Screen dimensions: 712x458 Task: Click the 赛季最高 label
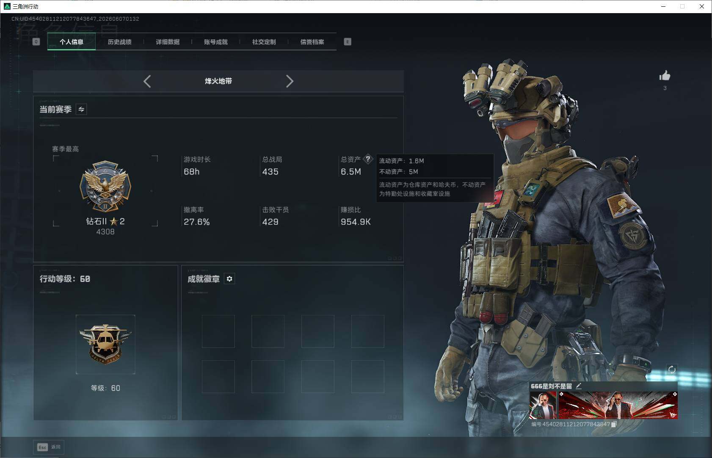(x=65, y=149)
